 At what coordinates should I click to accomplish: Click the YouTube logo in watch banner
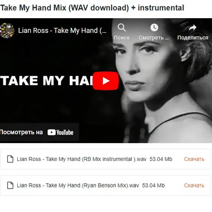click(60, 132)
